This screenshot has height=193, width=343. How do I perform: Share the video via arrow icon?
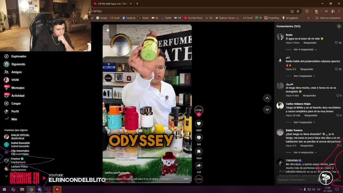tap(199, 165)
